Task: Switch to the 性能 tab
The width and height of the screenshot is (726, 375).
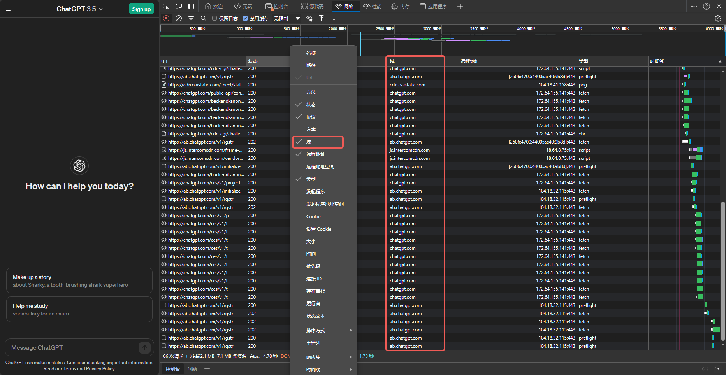Action: click(373, 6)
